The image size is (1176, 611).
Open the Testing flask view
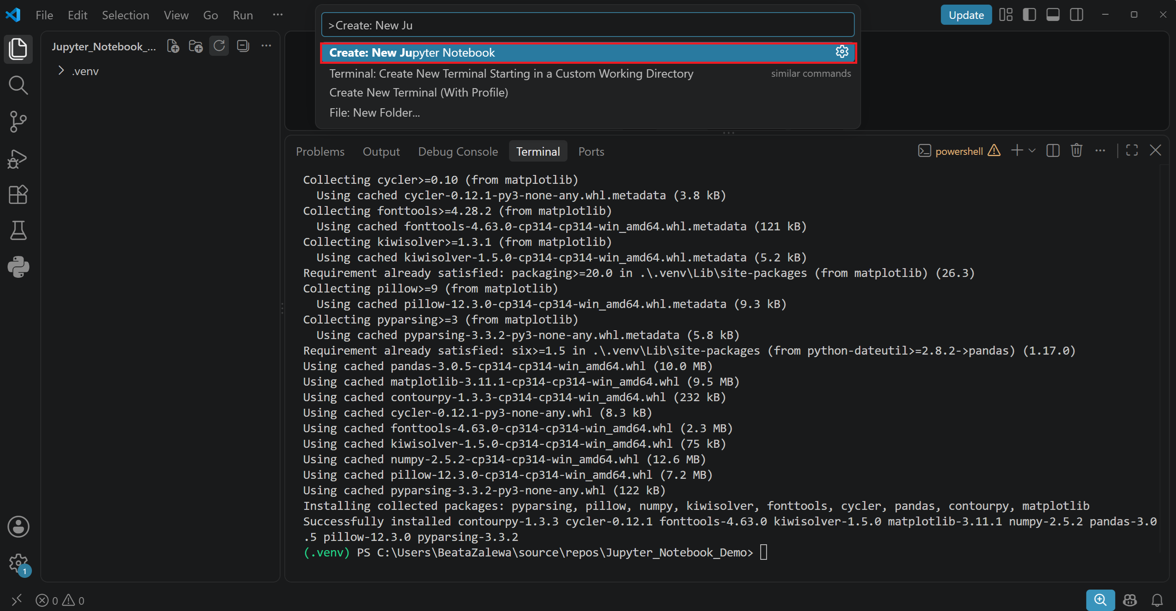pos(18,231)
